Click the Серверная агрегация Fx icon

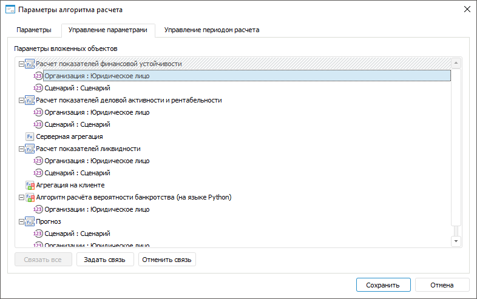coord(30,136)
